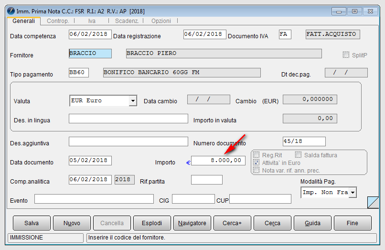Image resolution: width=385 pixels, height=250 pixels.
Task: Click the Fornitore code field BRACCIO
Action: pyautogui.click(x=90, y=54)
